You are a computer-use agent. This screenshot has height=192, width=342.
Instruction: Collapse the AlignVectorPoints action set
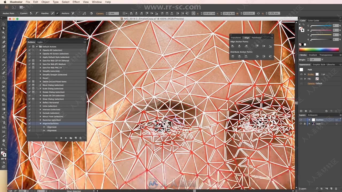point(41,123)
